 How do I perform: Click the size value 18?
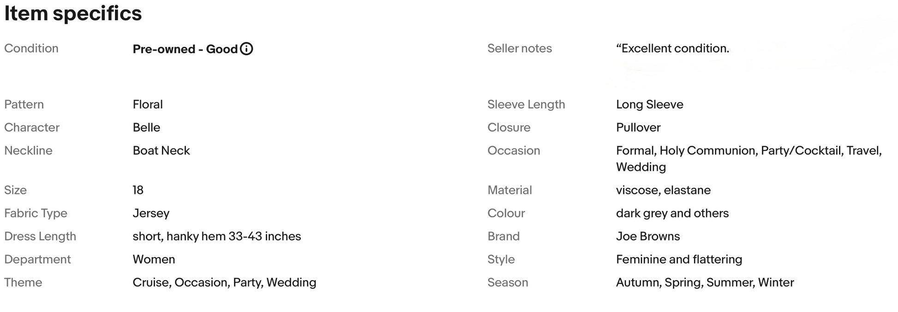tap(138, 190)
